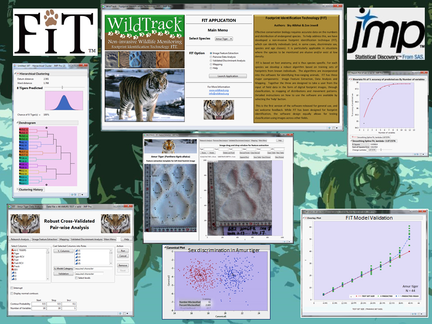Collapse the Dendrogram section

click(x=18, y=122)
